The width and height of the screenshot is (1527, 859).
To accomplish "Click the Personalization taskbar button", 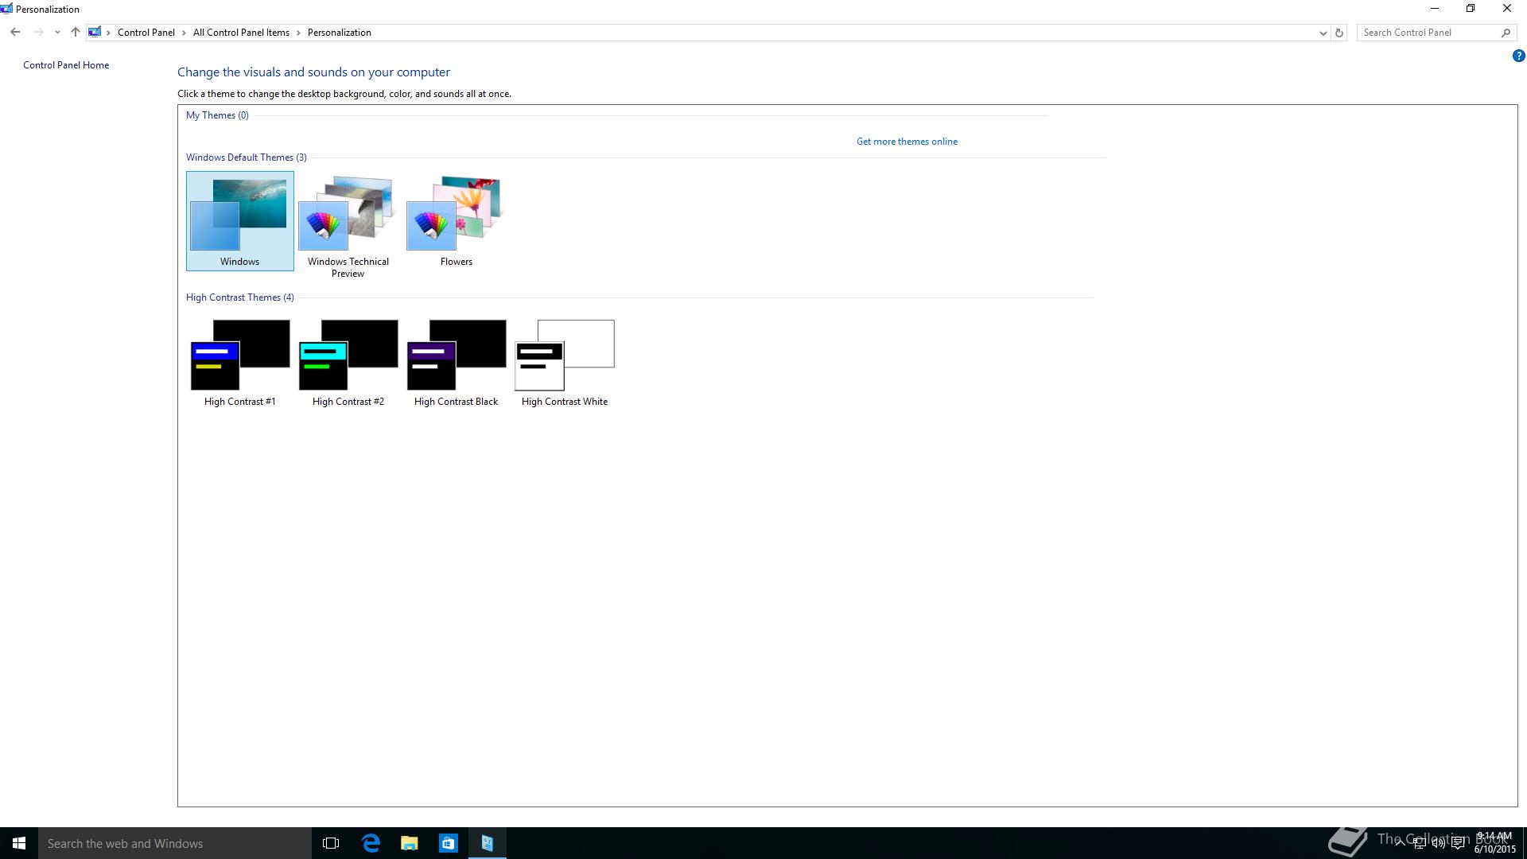I will click(x=488, y=843).
